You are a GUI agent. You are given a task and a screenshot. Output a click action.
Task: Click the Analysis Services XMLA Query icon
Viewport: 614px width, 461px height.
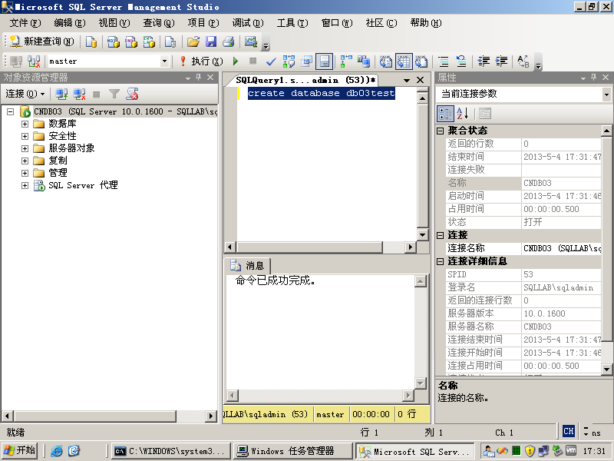click(149, 41)
